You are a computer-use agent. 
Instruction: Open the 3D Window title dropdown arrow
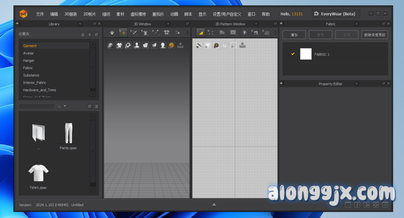pyautogui.click(x=168, y=24)
